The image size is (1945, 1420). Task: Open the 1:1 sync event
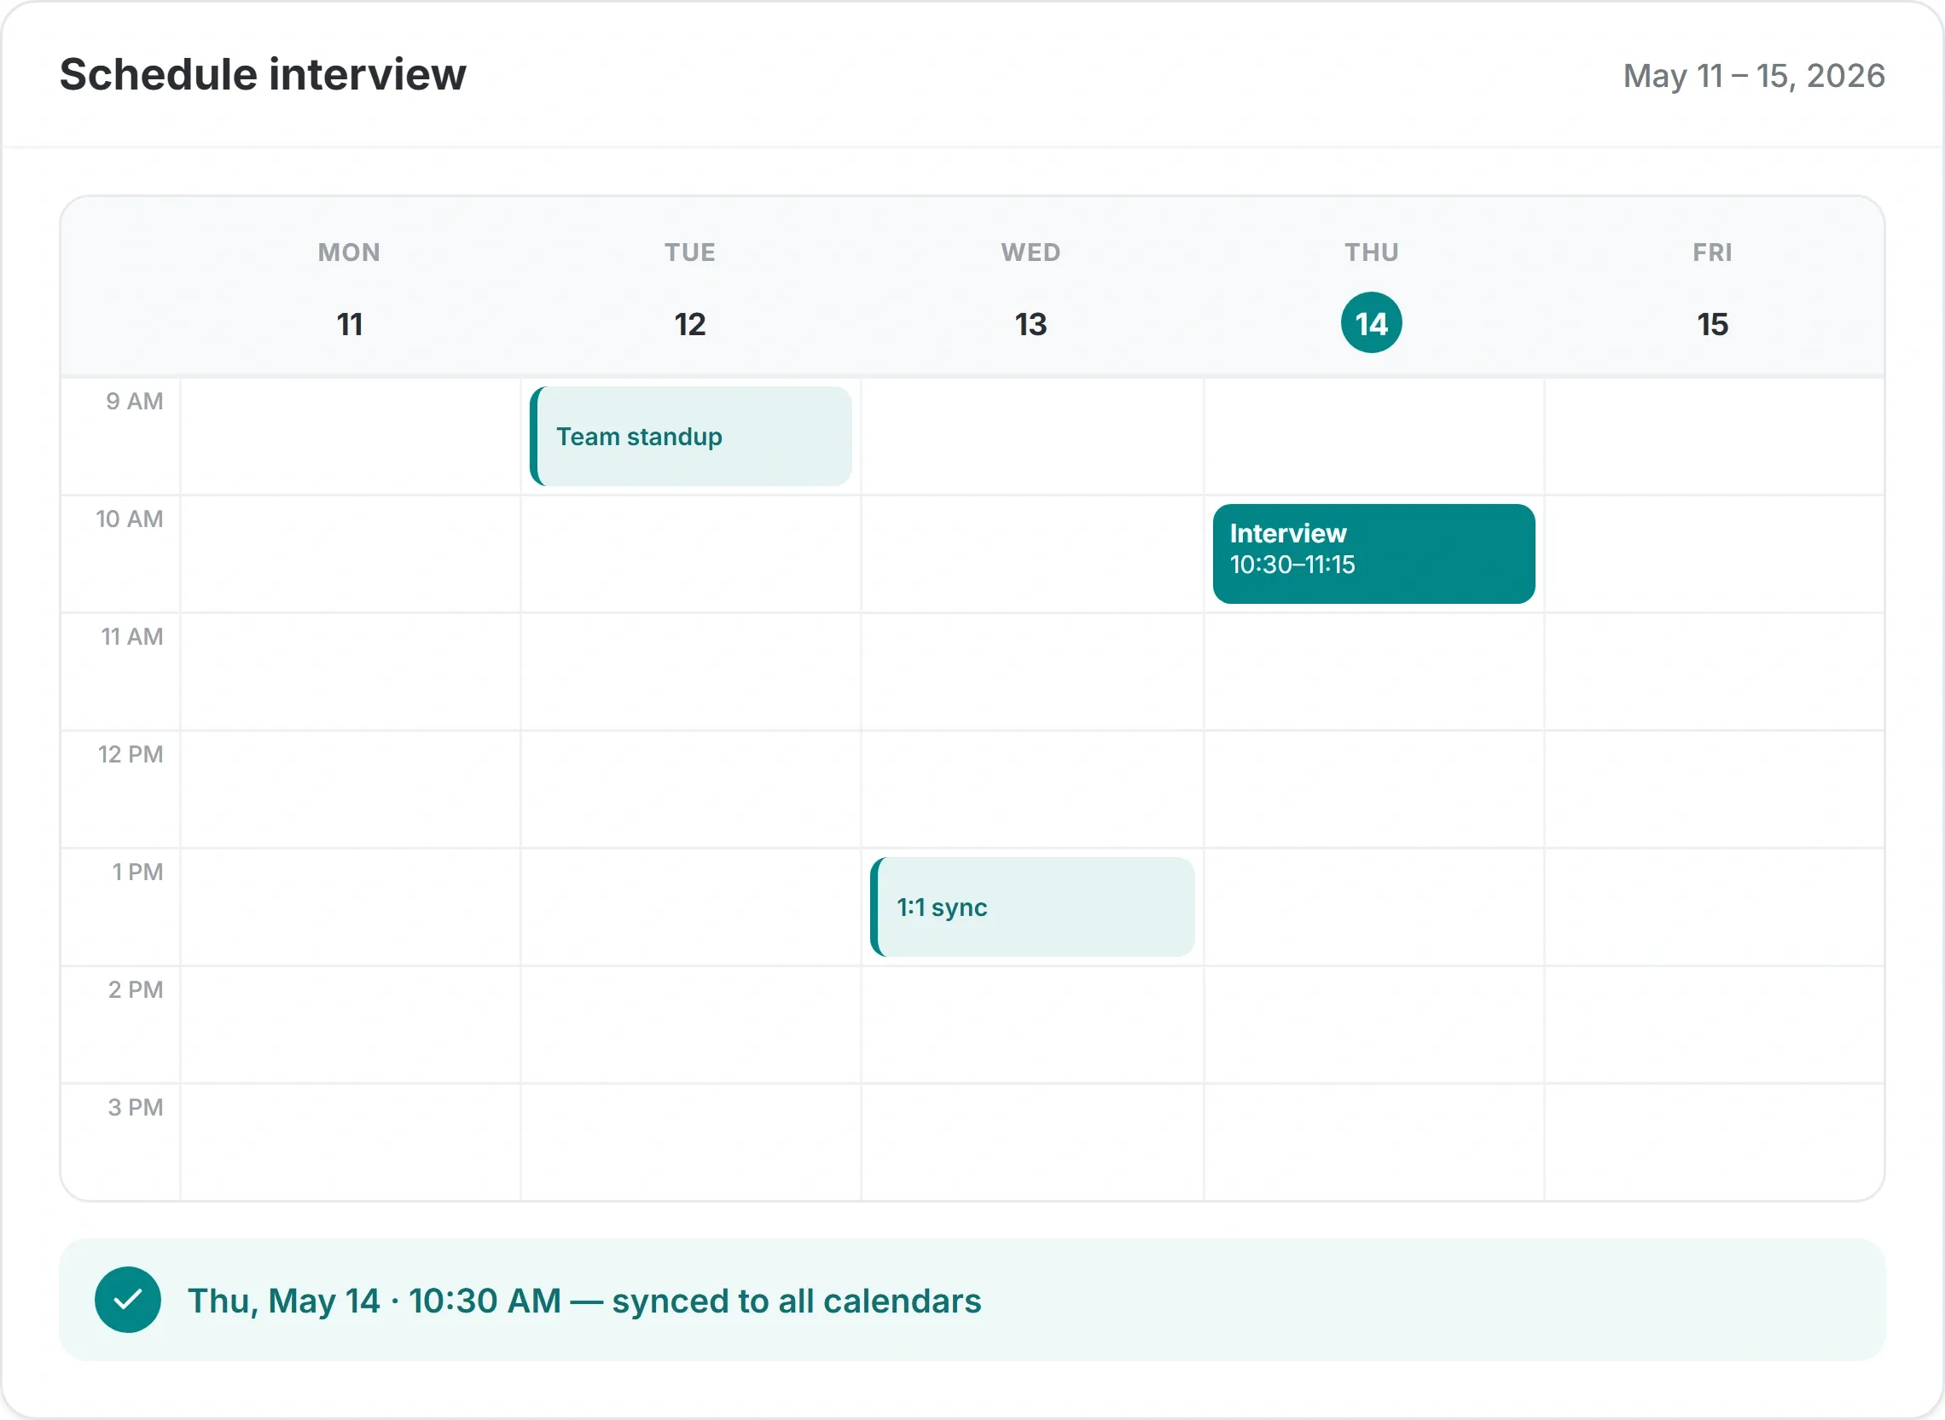click(1032, 907)
